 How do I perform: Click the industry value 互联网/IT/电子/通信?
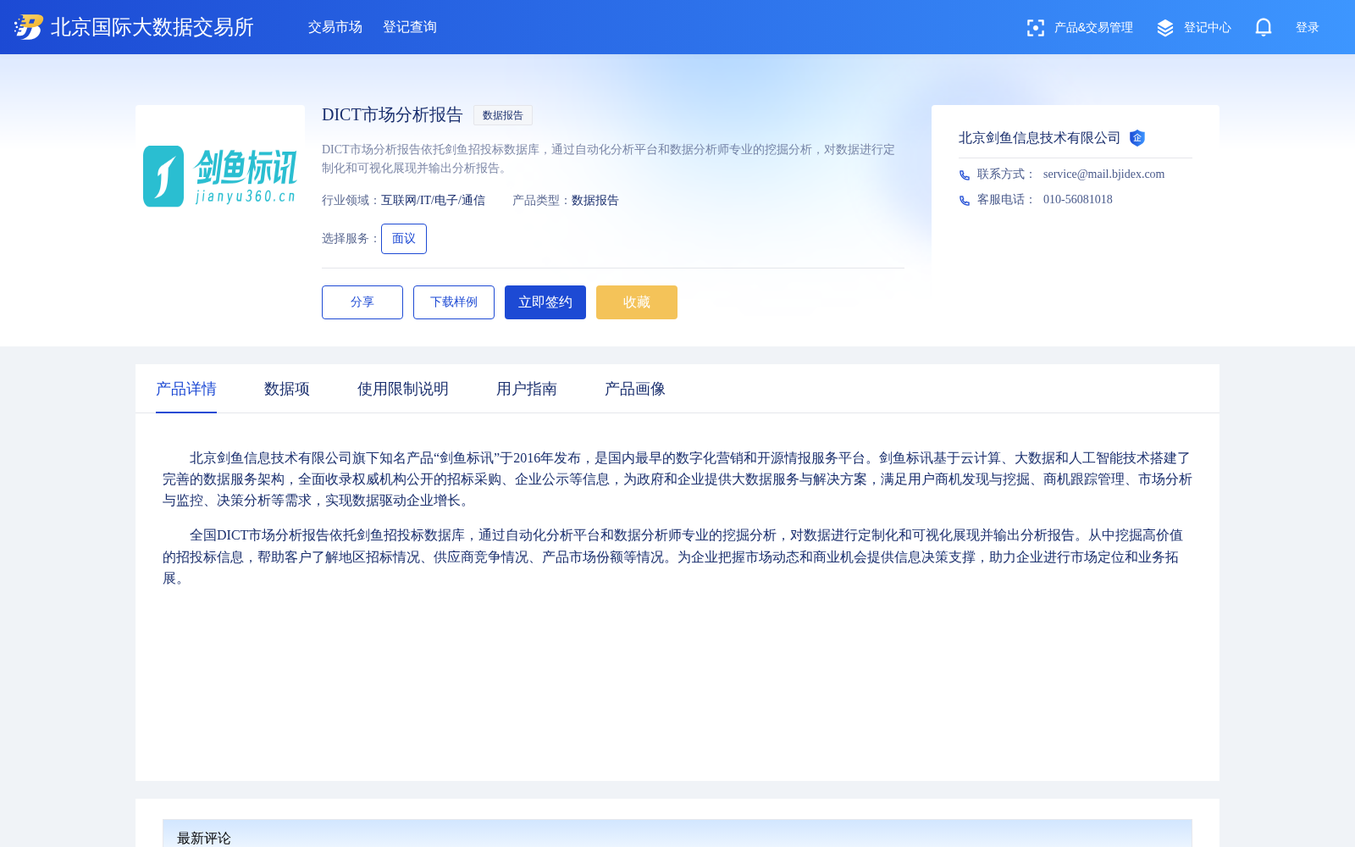(433, 201)
